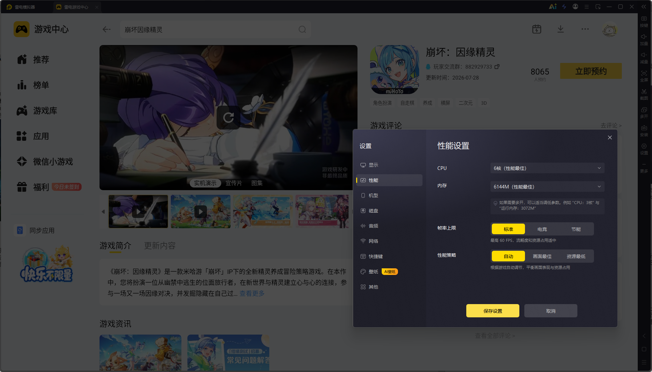652x372 pixels.
Task: Click the 安装 APK install icon
Action: pos(644,131)
